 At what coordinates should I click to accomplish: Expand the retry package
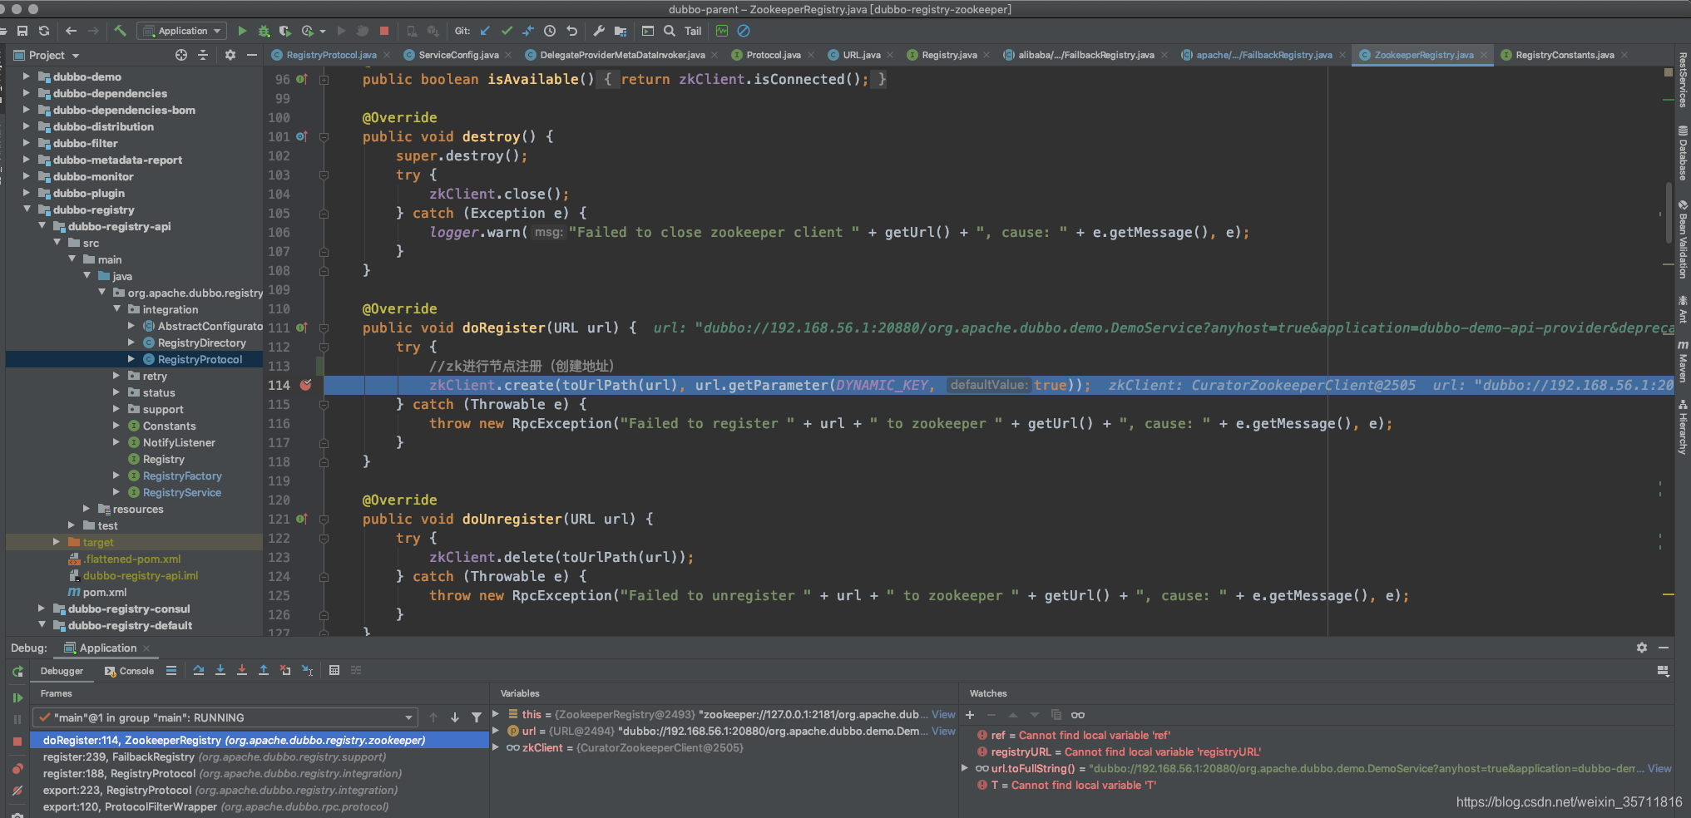point(116,376)
